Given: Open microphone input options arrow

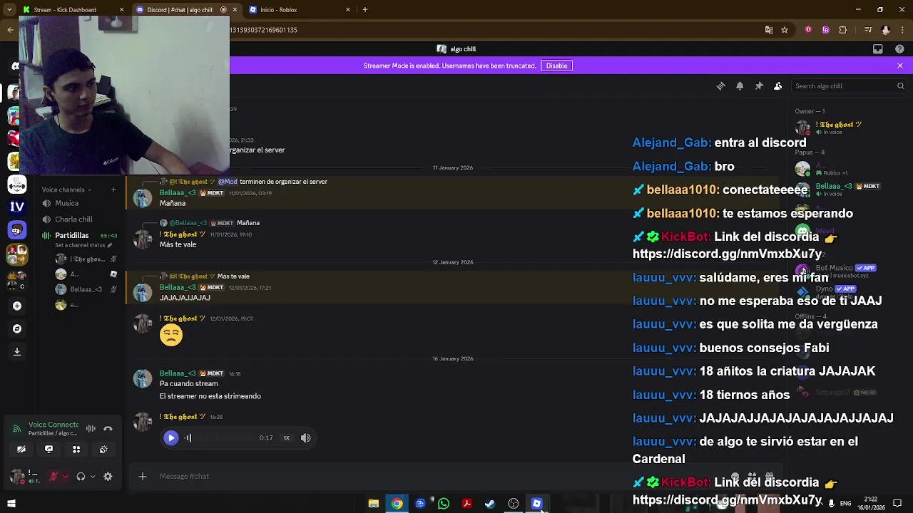Looking at the screenshot, I should pos(66,477).
